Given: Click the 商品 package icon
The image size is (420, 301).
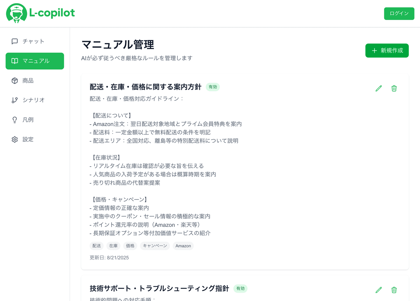Looking at the screenshot, I should click(14, 80).
